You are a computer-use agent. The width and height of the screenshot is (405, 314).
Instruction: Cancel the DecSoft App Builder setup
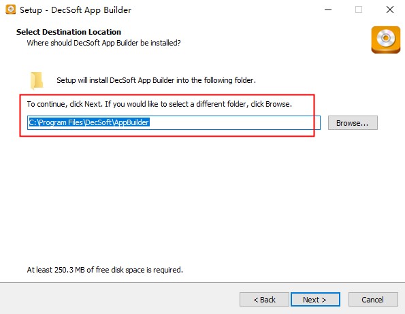(373, 300)
